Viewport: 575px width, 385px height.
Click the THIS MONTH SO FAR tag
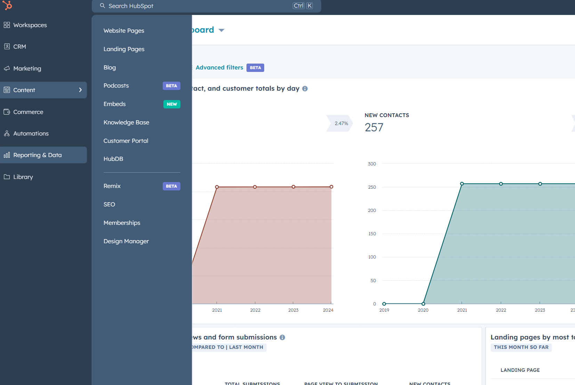(521, 347)
